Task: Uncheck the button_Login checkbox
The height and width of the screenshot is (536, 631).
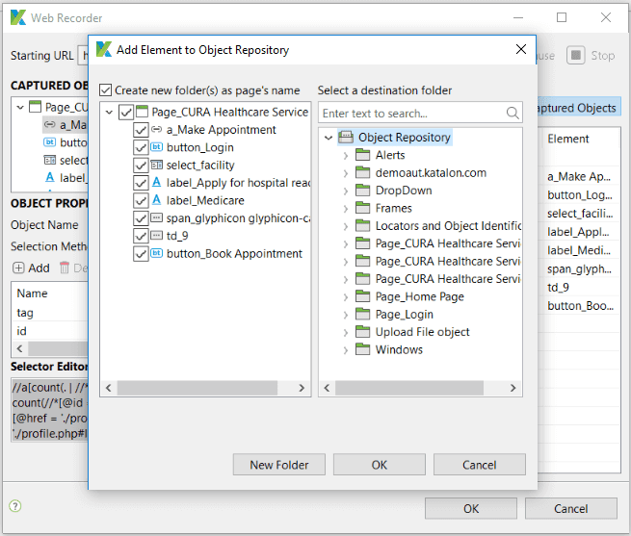Action: point(141,147)
